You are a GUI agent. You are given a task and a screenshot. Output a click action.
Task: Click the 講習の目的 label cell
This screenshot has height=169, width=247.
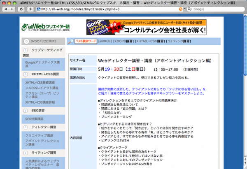click(x=83, y=78)
